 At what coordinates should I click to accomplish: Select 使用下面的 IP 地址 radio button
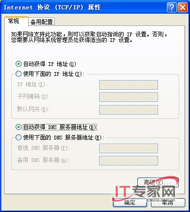pyautogui.click(x=18, y=73)
